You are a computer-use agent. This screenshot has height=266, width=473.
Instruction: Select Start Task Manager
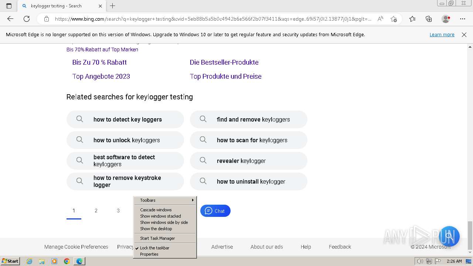point(164,238)
